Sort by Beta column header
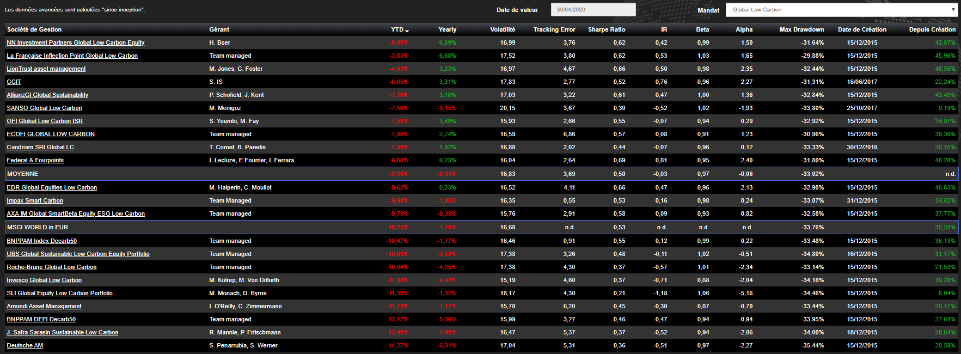Image resolution: width=961 pixels, height=354 pixels. (702, 29)
